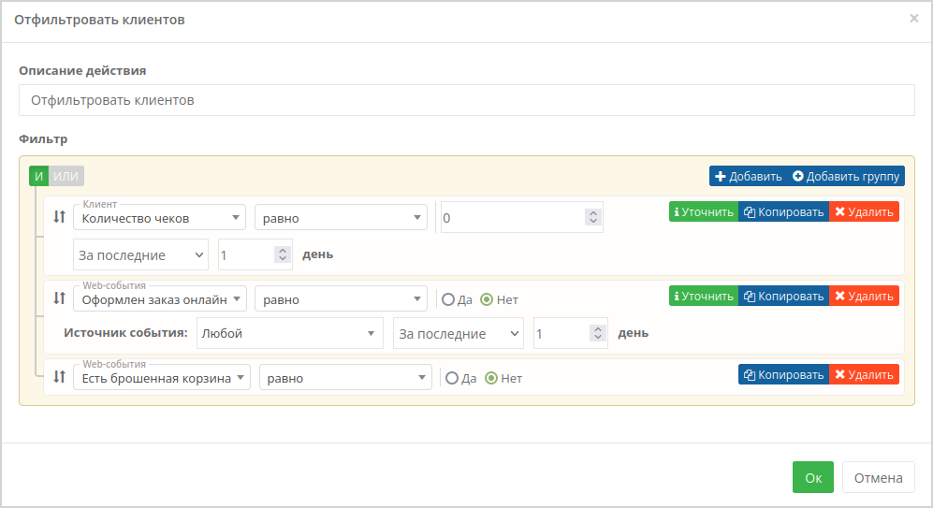The height and width of the screenshot is (508, 933).
Task: Expand the За последние dropdown under Количество чеков
Action: (x=140, y=254)
